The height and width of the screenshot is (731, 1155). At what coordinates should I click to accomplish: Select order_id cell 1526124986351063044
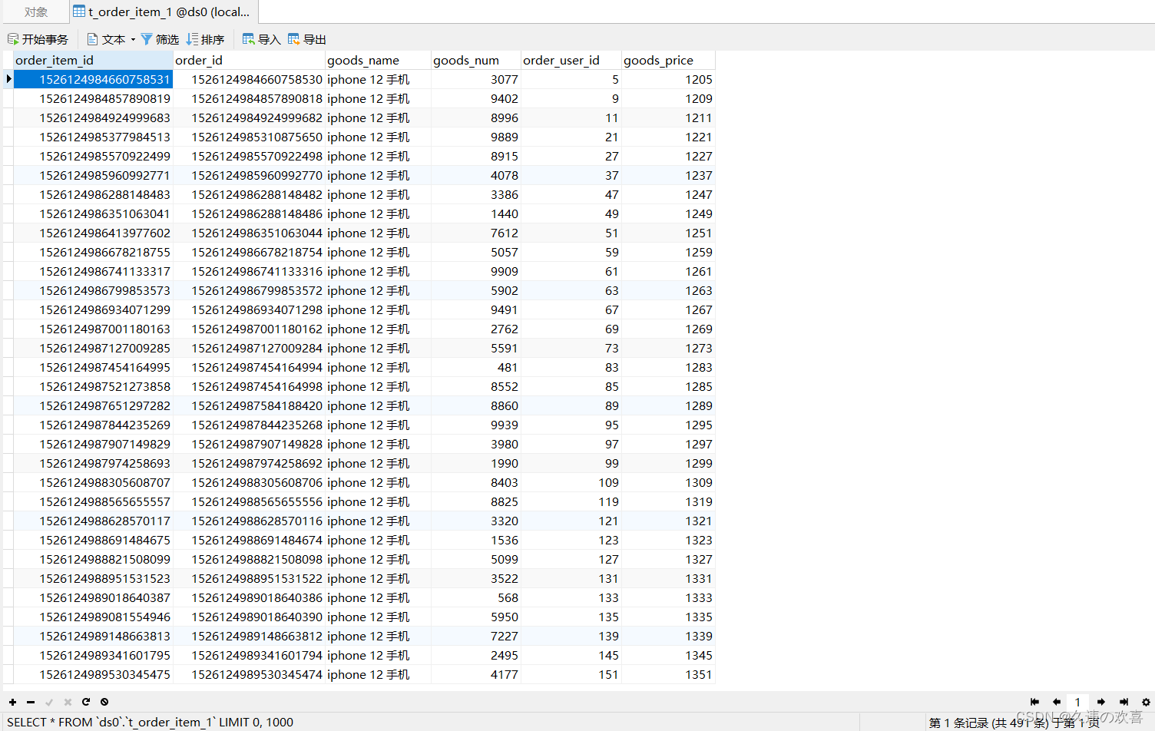(x=250, y=233)
